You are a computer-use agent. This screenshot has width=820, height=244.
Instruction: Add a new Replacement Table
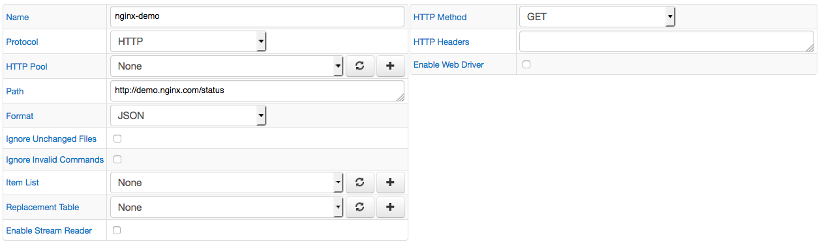click(x=391, y=207)
